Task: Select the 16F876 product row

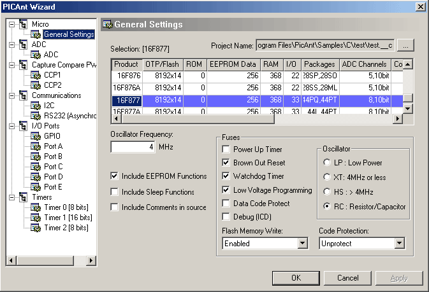Action: click(257, 76)
